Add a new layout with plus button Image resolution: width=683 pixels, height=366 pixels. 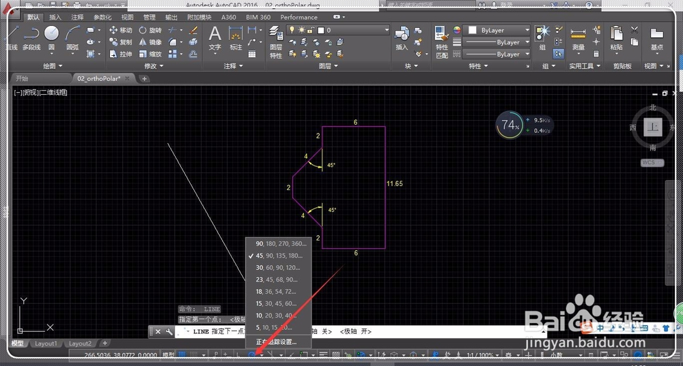coord(104,344)
